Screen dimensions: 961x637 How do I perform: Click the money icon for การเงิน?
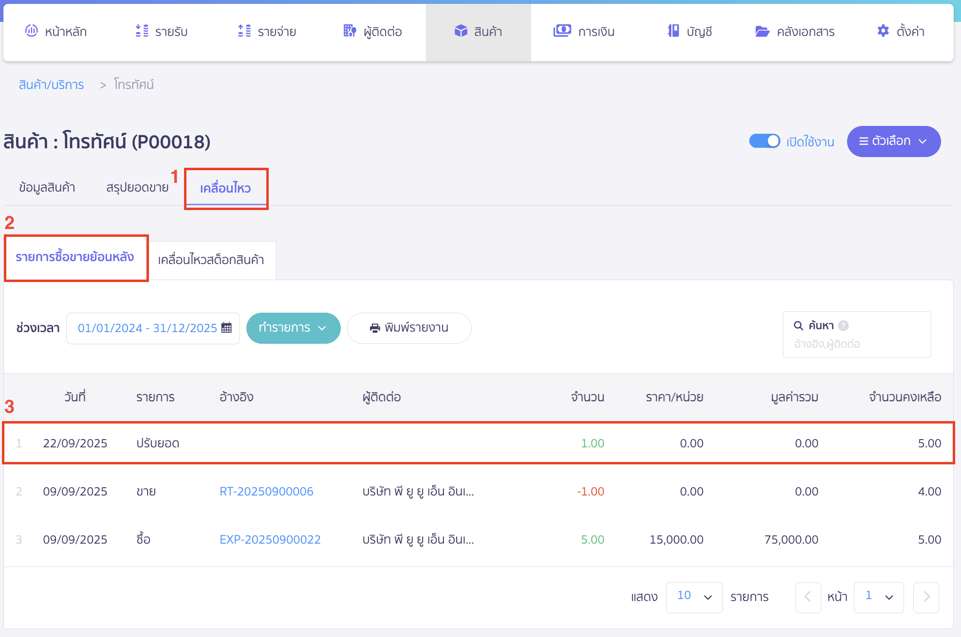click(562, 31)
